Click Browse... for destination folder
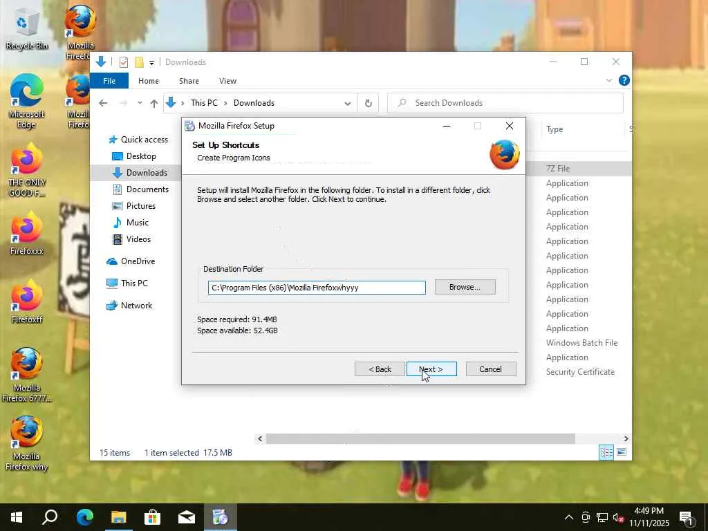The height and width of the screenshot is (531, 708). tap(465, 287)
